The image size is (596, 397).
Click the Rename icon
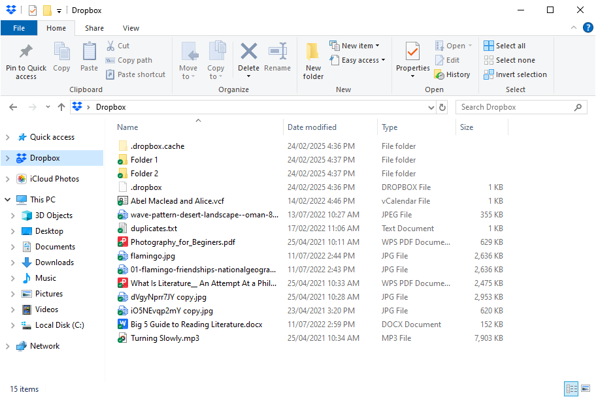[x=278, y=52]
